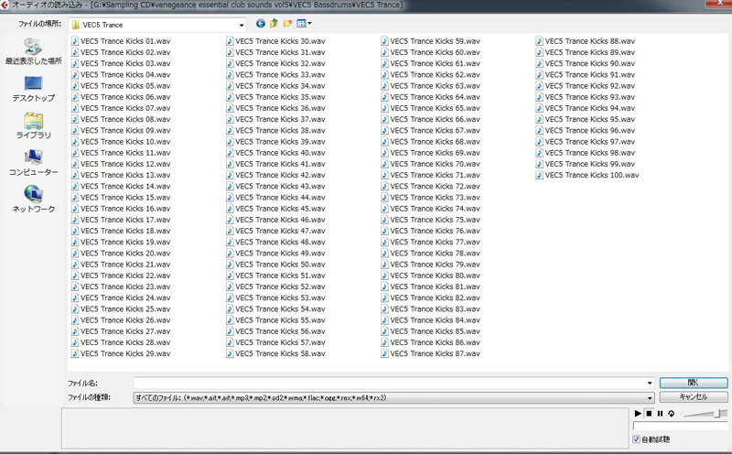Screen dimensions: 732x454
Task: Open Network (ネットワーク) in sidebar
Action: click(x=33, y=200)
